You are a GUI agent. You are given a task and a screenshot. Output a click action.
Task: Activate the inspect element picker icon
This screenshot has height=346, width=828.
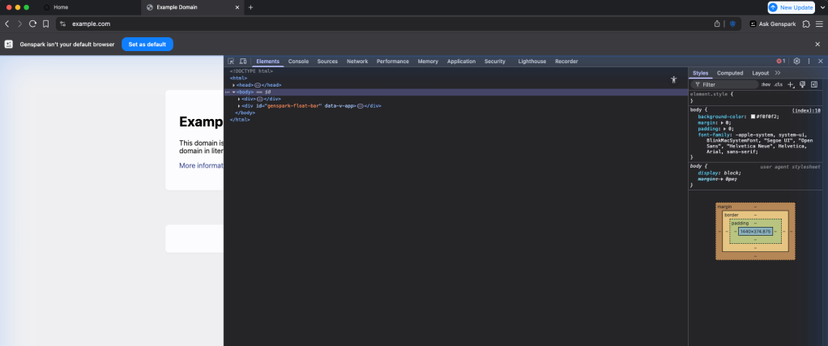pyautogui.click(x=231, y=62)
